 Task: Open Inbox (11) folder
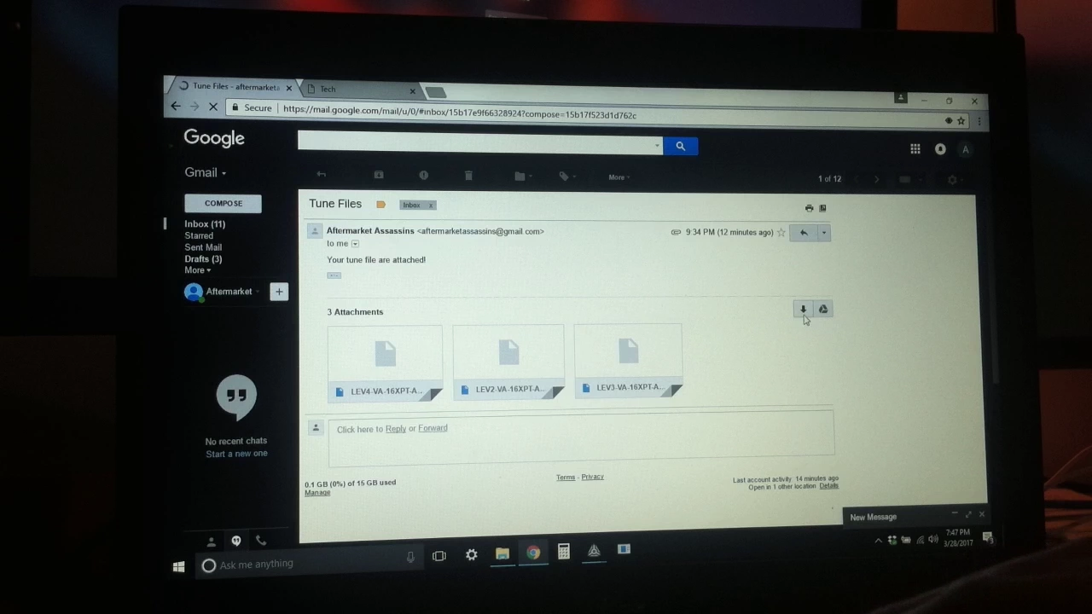(x=205, y=224)
